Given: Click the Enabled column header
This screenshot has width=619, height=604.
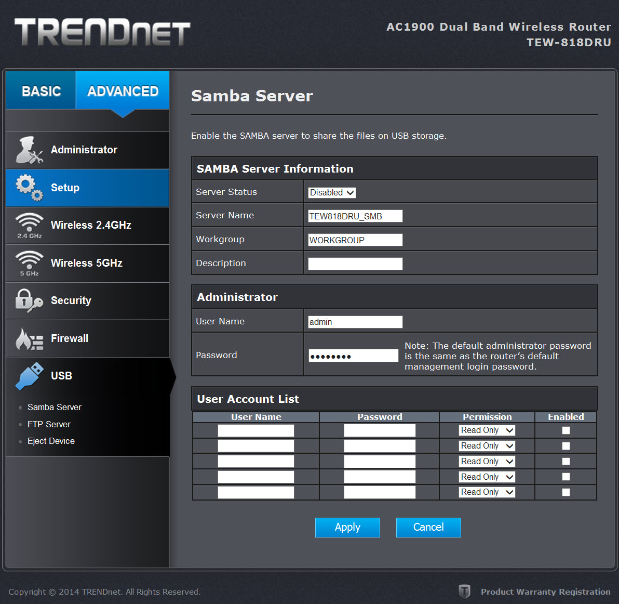Looking at the screenshot, I should pyautogui.click(x=566, y=417).
